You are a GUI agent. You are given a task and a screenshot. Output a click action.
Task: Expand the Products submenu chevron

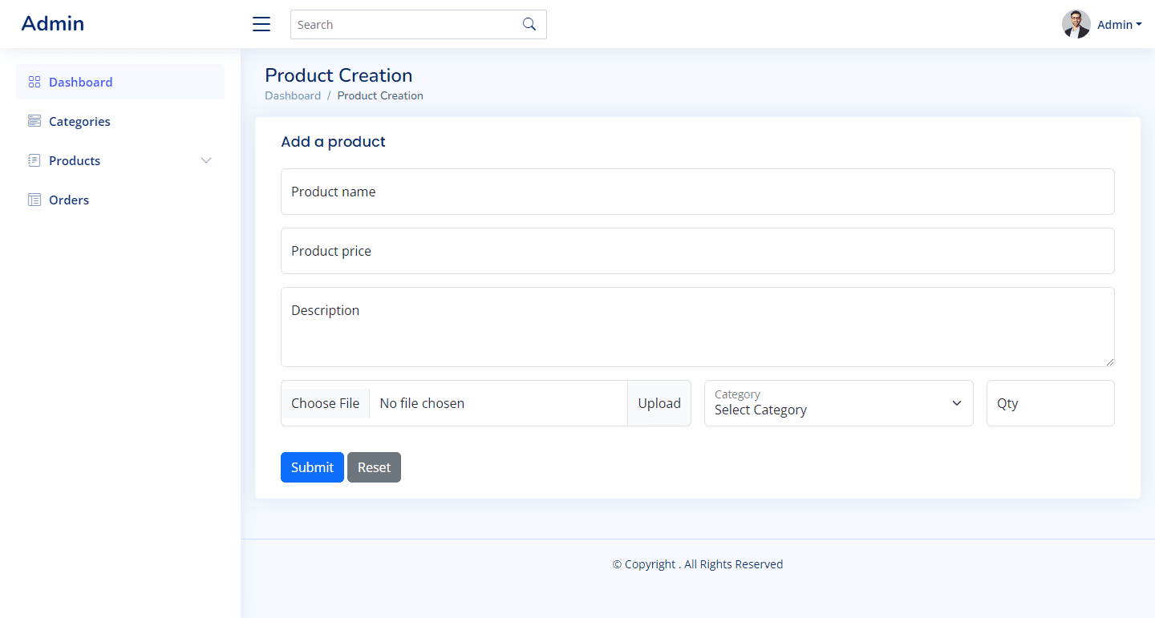point(206,160)
